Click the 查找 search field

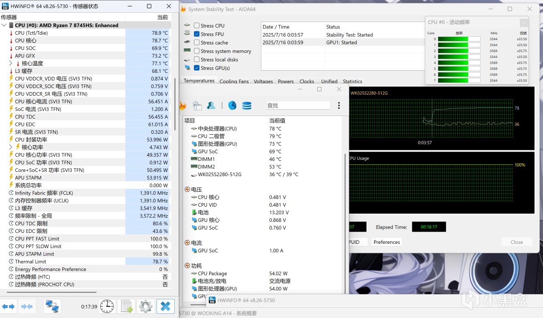pyautogui.click(x=298, y=105)
